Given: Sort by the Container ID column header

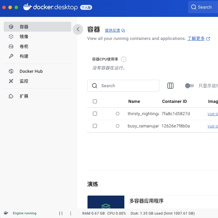Looking at the screenshot, I should pos(174,101).
